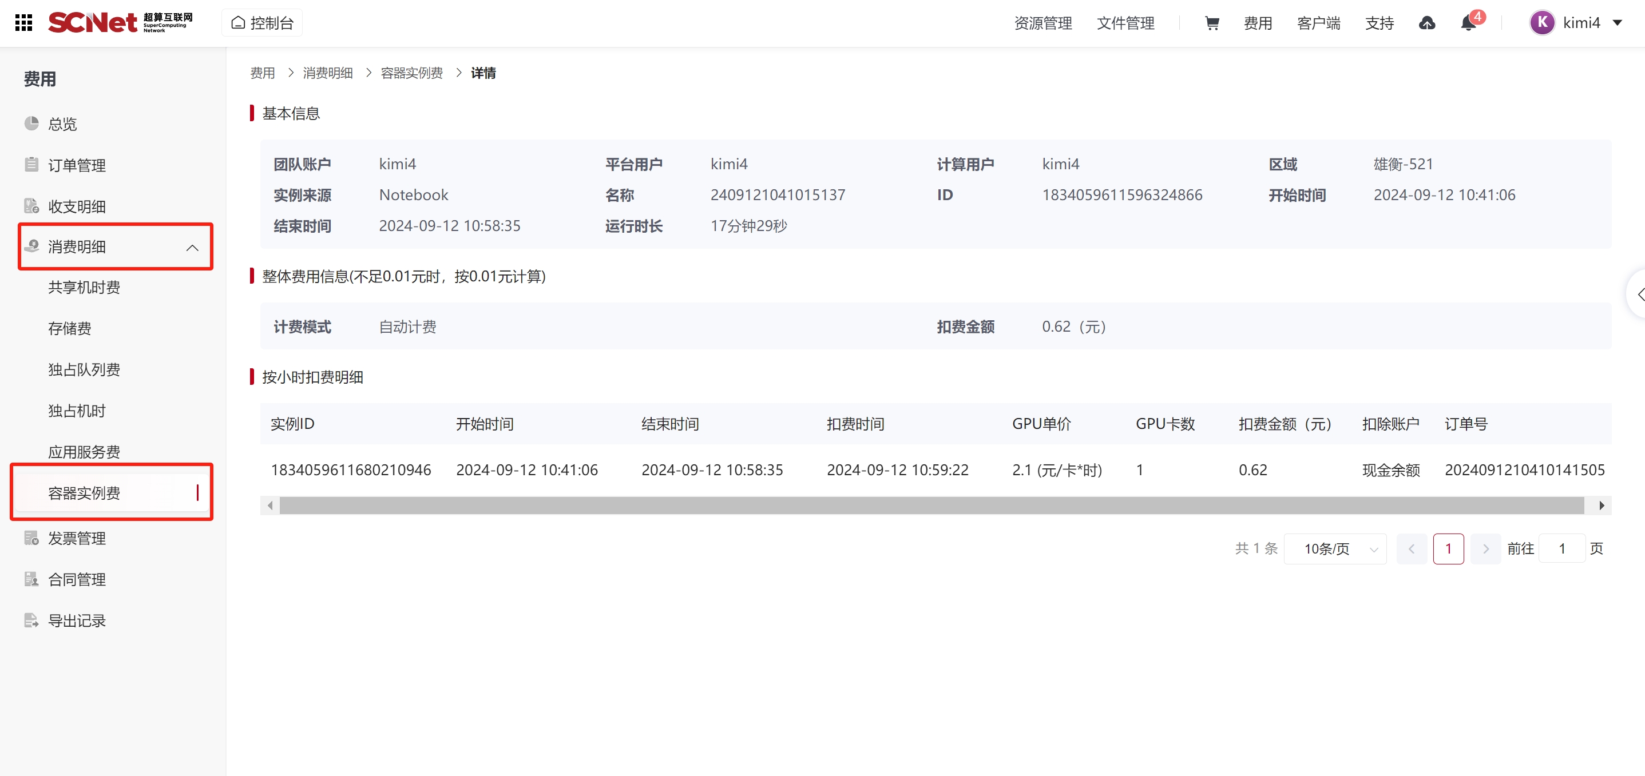Click the page number jump input
Screen dimensions: 1645x776
click(x=1561, y=548)
